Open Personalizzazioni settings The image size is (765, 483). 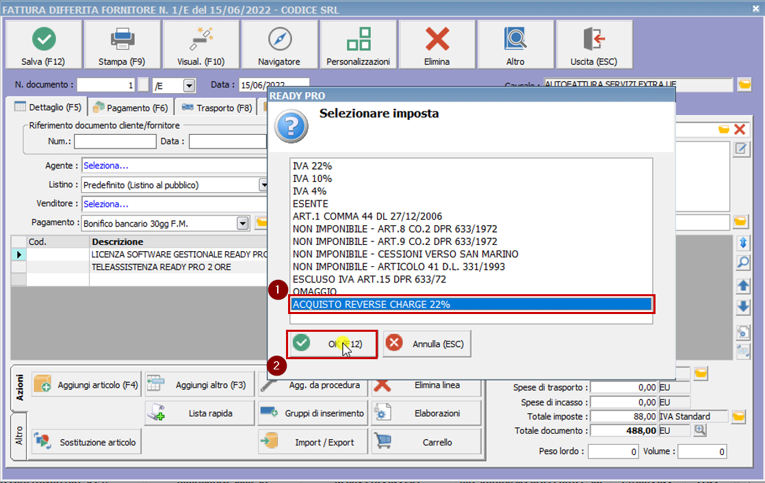(x=358, y=44)
